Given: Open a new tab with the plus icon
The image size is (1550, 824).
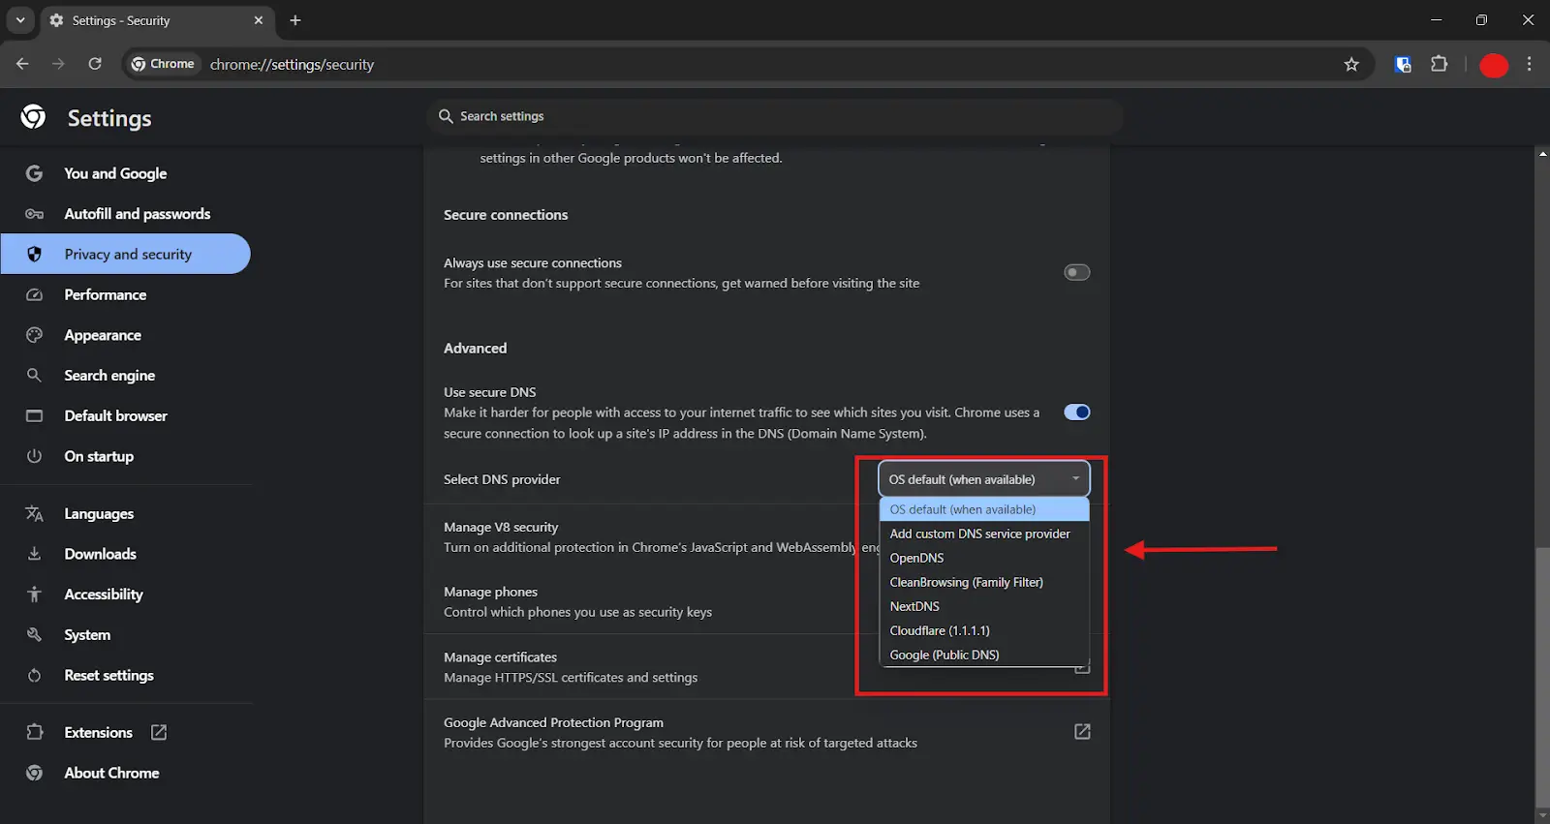Looking at the screenshot, I should [x=295, y=20].
